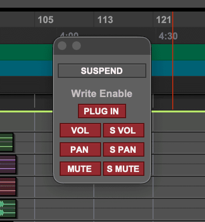
Task: Click the 4:30 time ruler mark
Action: (x=168, y=36)
